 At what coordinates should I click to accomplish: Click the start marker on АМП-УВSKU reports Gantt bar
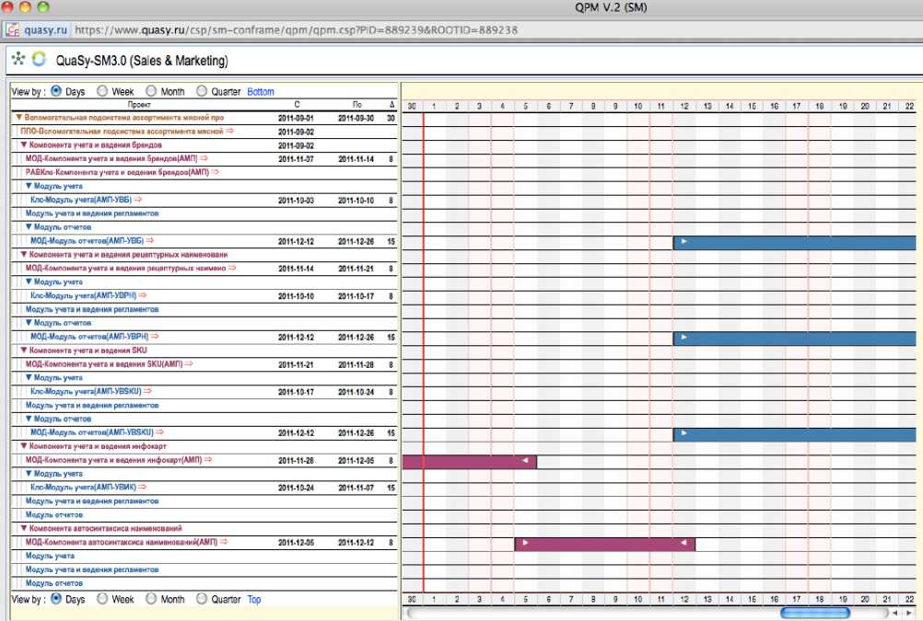pyautogui.click(x=684, y=432)
